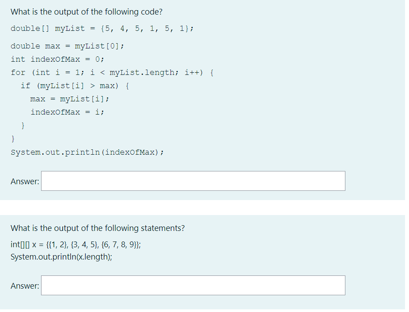The image size is (409, 312).
Task: Click the closing brace of the if block
Action: 23,125
